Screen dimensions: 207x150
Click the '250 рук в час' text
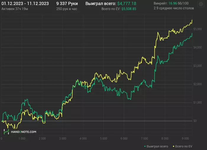pos(67,9)
